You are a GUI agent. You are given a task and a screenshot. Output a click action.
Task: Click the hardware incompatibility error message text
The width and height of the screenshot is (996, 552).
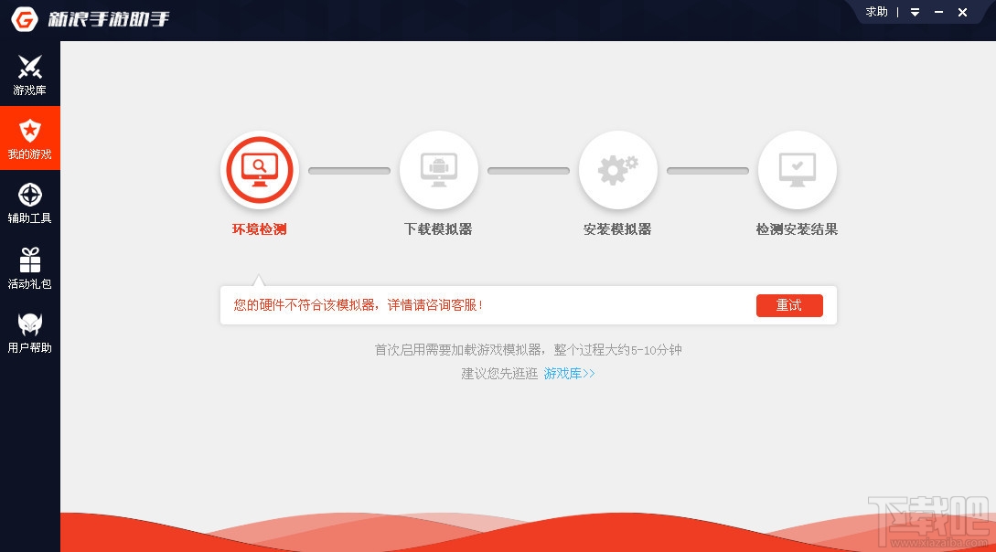[x=359, y=305]
